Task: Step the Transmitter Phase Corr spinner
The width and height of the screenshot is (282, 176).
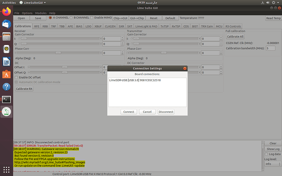Action: pos(221,53)
